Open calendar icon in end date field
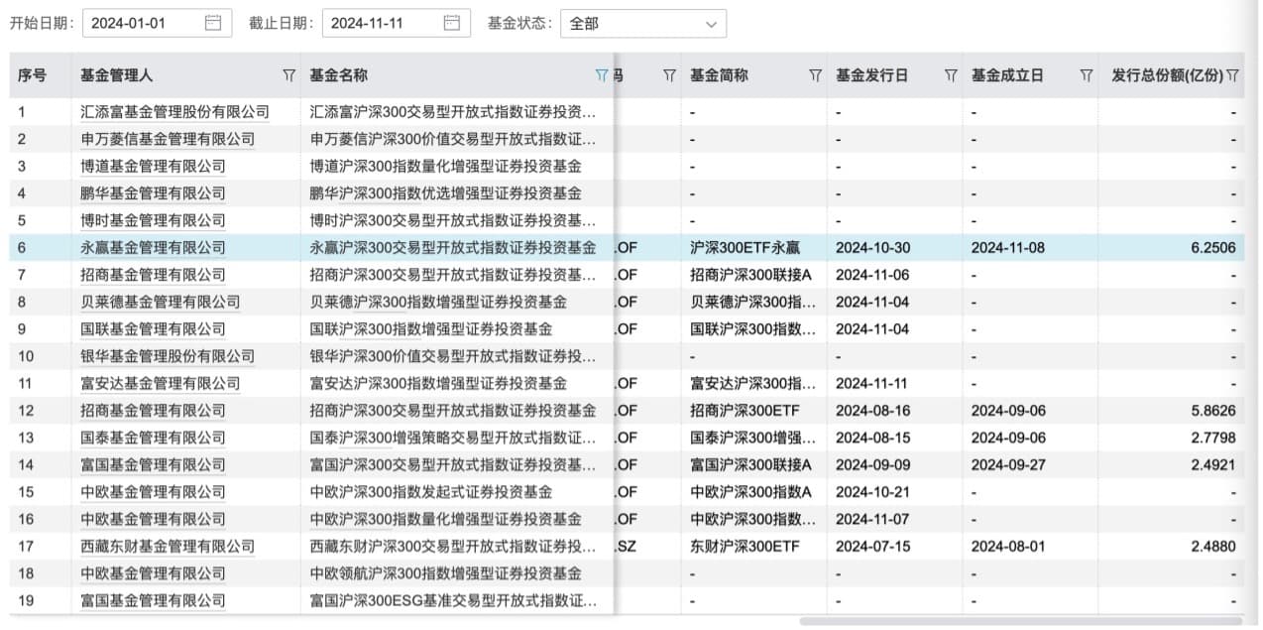1263x630 pixels. coord(451,23)
